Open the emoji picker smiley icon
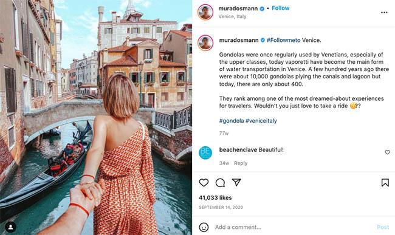This screenshot has width=395, height=235. click(x=204, y=227)
